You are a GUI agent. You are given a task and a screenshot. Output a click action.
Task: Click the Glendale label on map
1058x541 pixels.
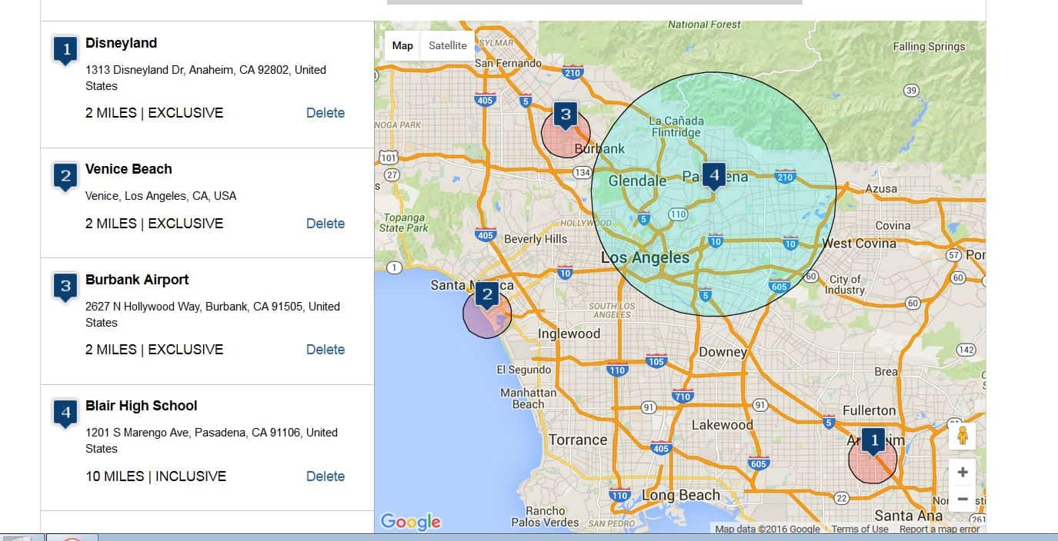(x=637, y=181)
